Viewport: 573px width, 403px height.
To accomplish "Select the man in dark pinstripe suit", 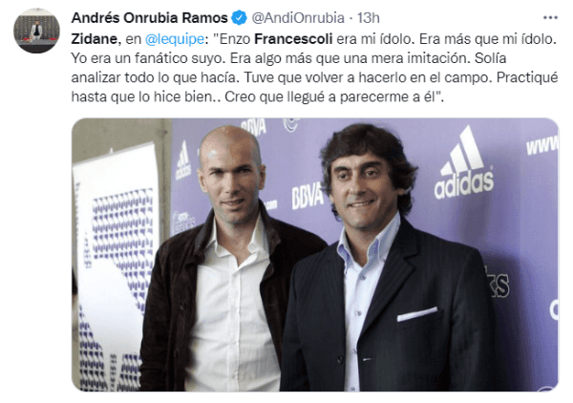I will (x=388, y=260).
